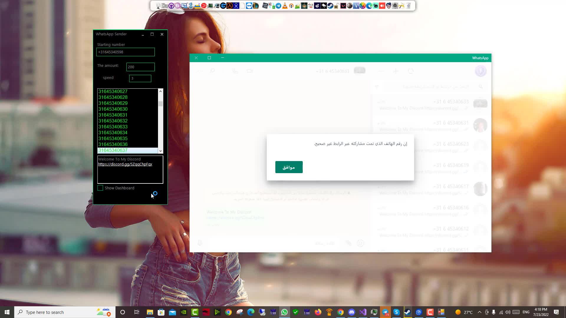The image size is (566, 318).
Task: Click the green موافق OK button
Action: 289,167
